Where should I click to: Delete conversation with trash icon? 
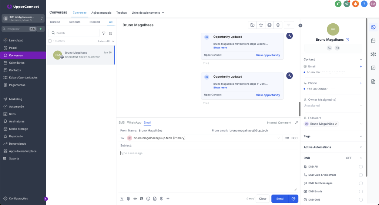tap(278, 25)
